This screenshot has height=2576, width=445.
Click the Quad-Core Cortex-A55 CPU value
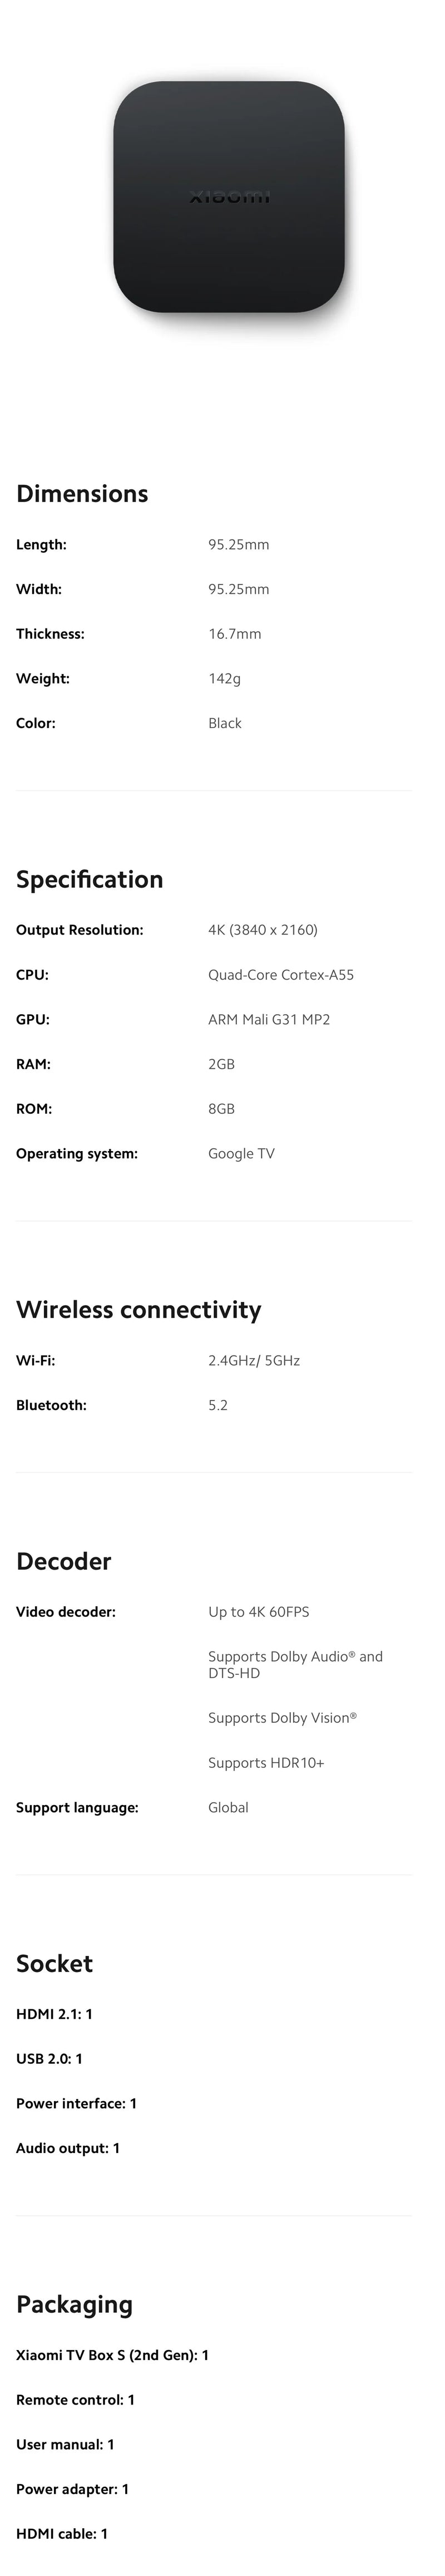tap(280, 975)
